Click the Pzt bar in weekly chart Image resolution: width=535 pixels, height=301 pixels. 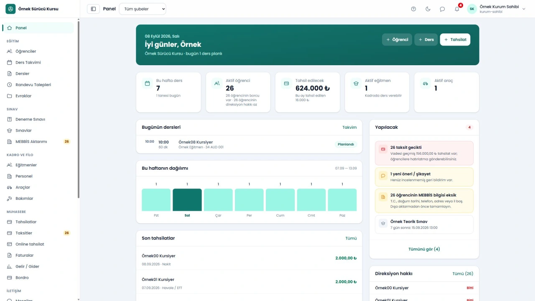[x=156, y=200]
